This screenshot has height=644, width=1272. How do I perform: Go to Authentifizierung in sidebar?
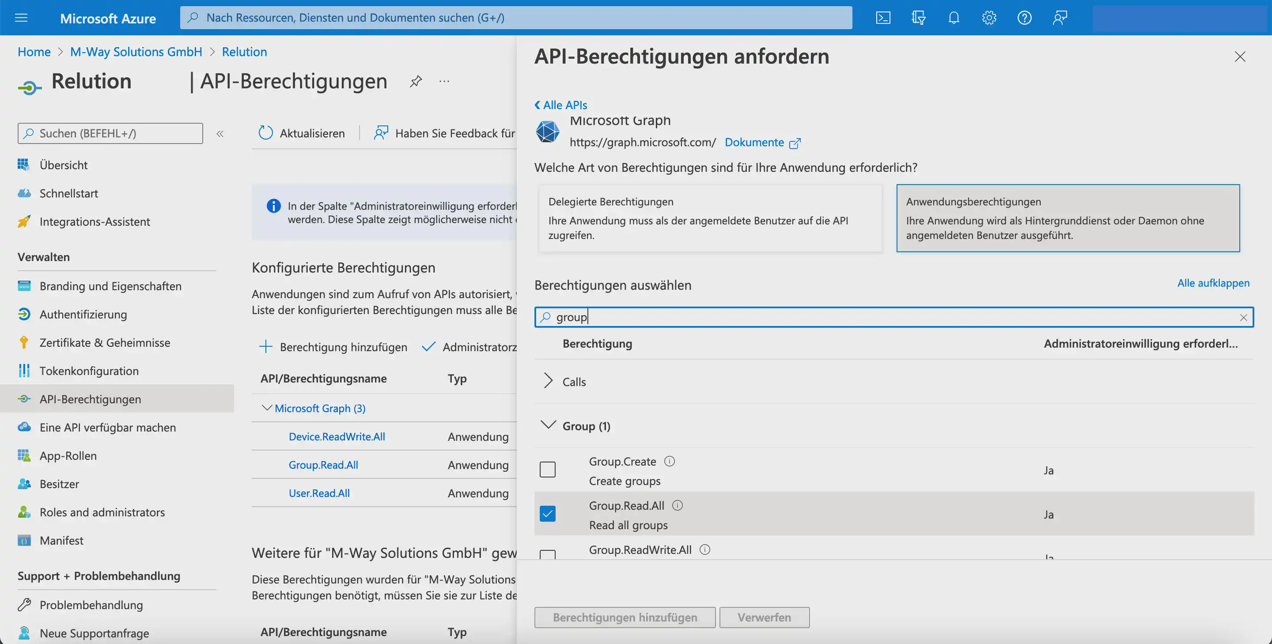point(83,314)
